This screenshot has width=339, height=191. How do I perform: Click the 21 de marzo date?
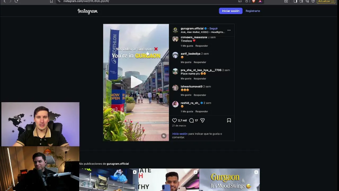pos(179,126)
